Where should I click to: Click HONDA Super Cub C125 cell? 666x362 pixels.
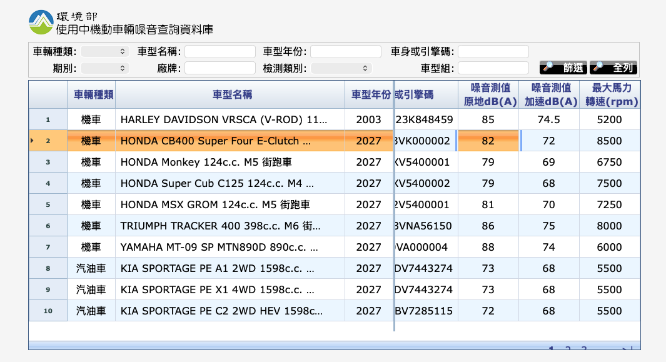pyautogui.click(x=230, y=183)
